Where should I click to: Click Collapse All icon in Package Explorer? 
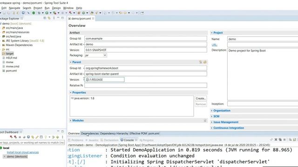coord(45,18)
